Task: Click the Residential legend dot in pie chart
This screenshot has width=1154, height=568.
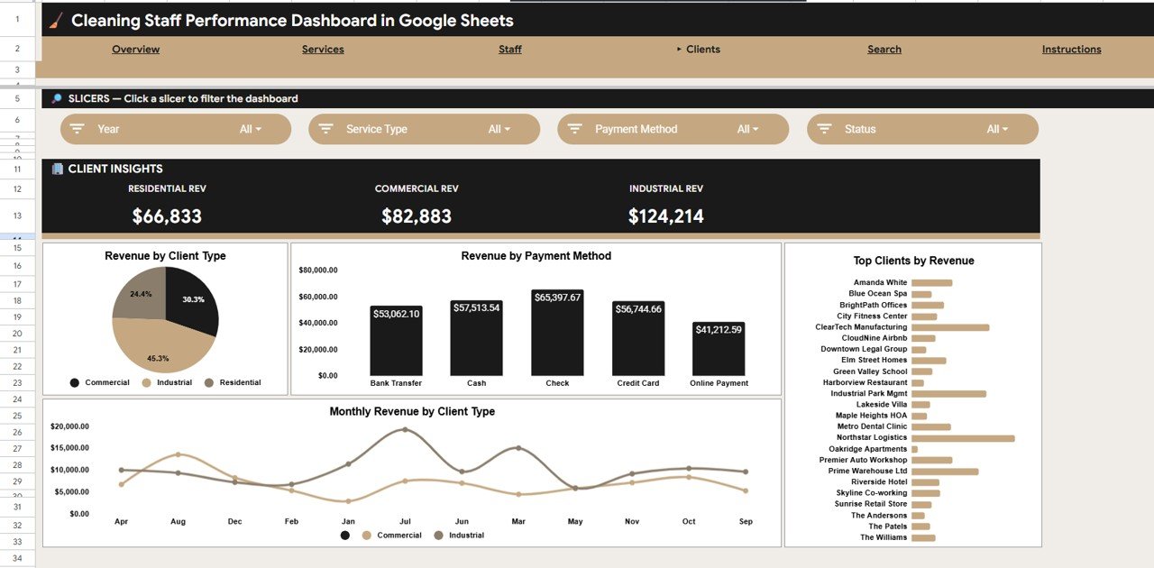Action: click(210, 383)
